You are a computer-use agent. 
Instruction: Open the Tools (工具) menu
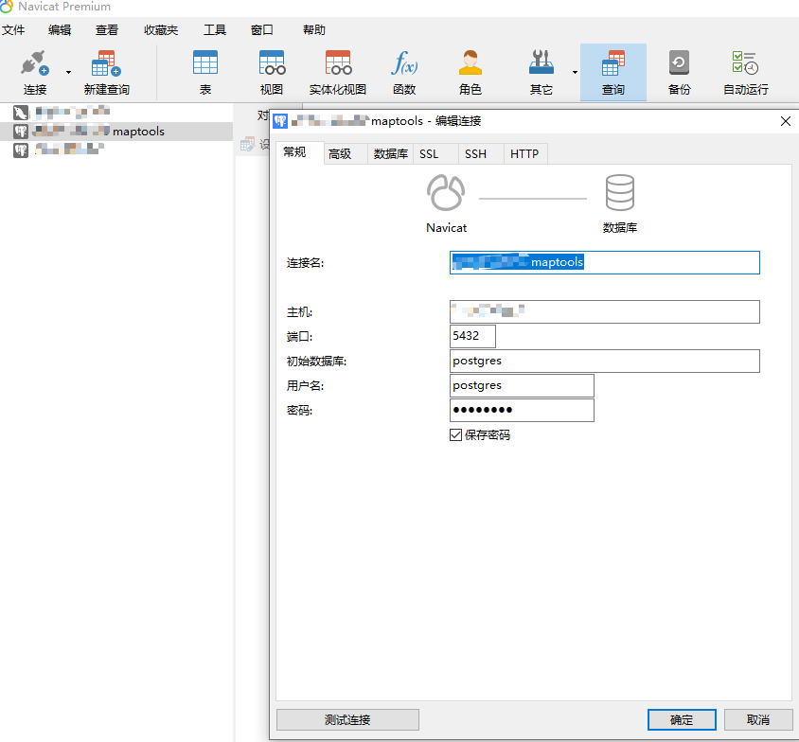click(x=215, y=30)
